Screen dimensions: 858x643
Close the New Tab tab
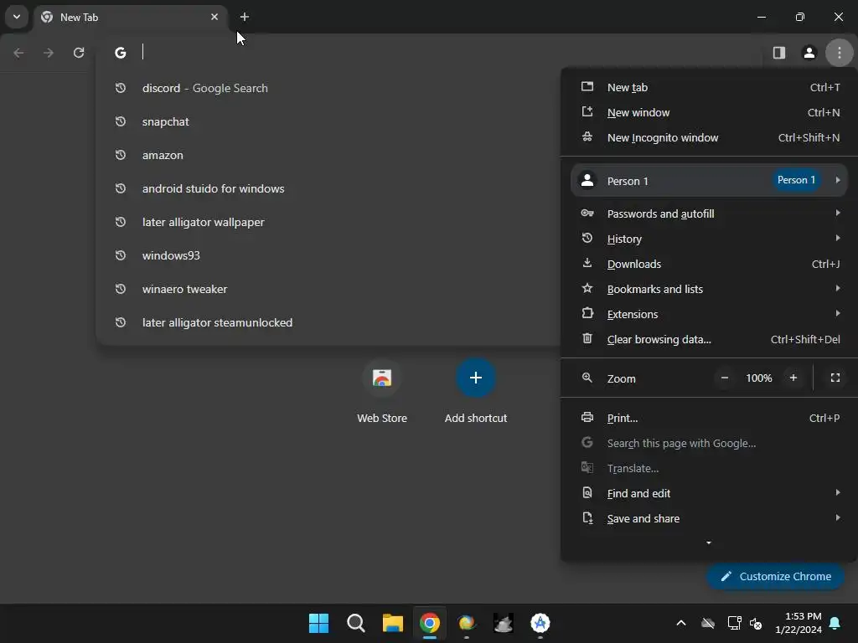tap(214, 17)
